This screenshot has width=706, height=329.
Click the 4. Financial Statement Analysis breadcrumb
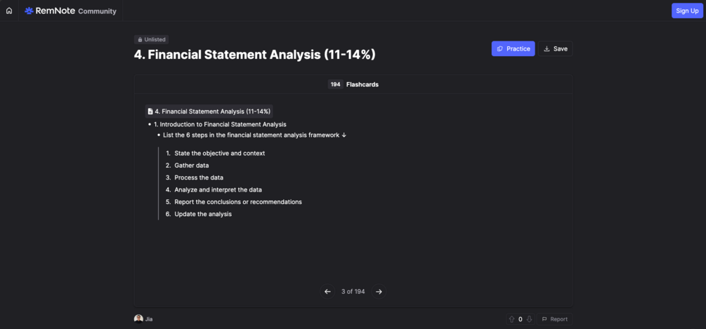point(212,111)
